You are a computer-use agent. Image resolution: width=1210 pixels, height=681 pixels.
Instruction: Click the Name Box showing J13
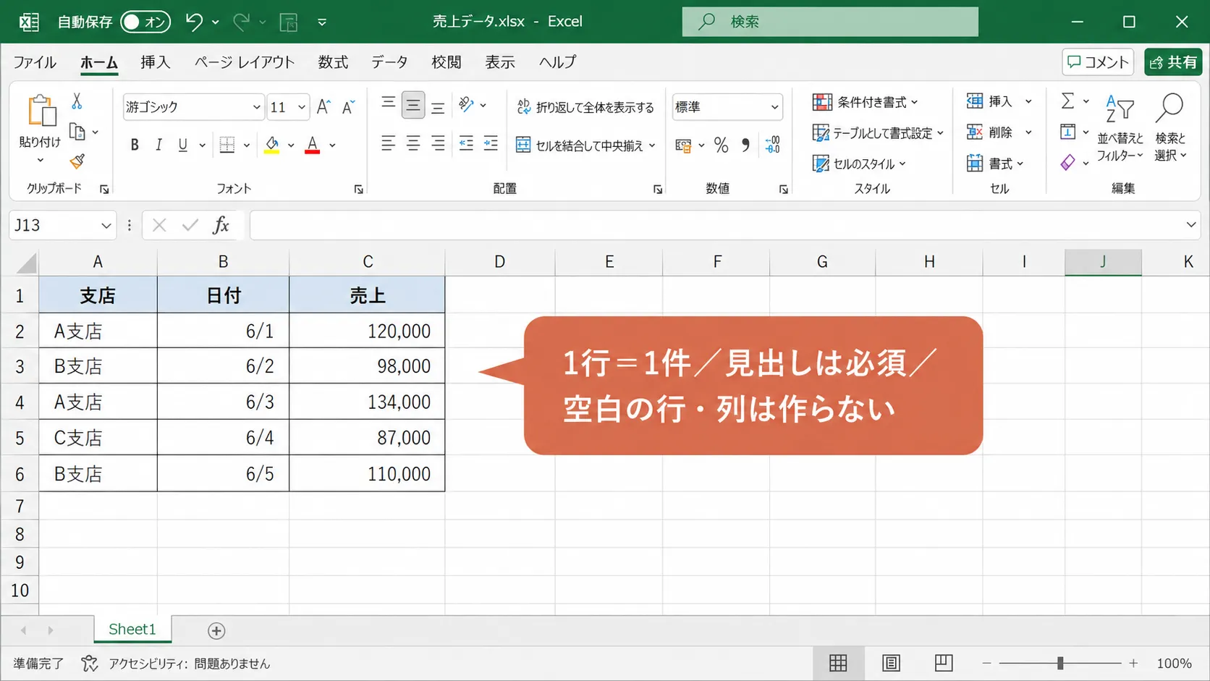click(62, 225)
